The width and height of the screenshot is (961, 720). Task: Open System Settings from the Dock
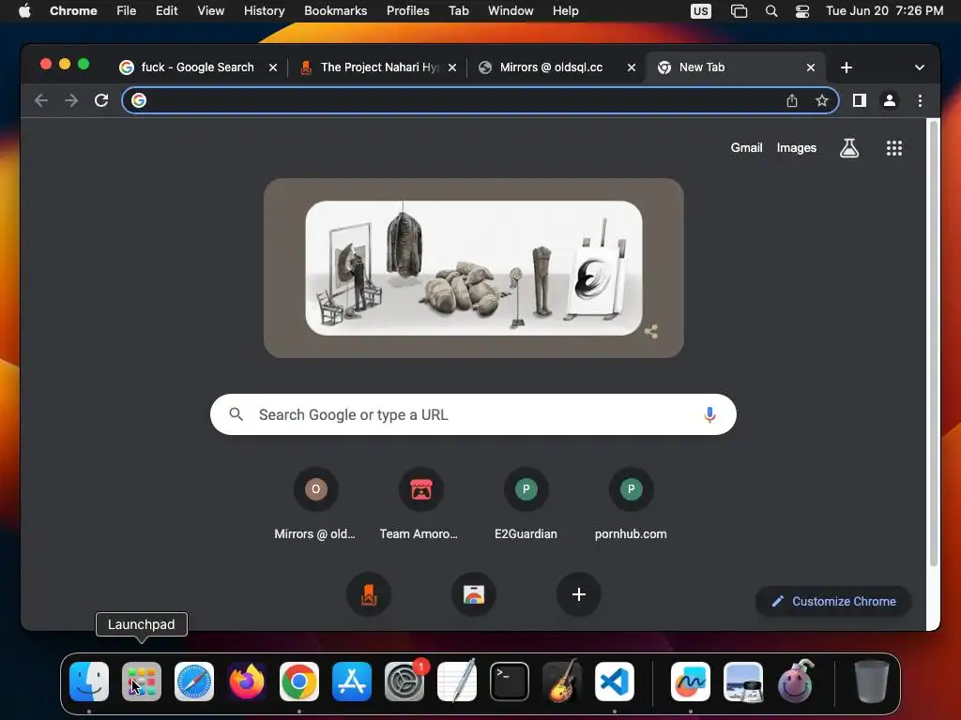pos(404,682)
